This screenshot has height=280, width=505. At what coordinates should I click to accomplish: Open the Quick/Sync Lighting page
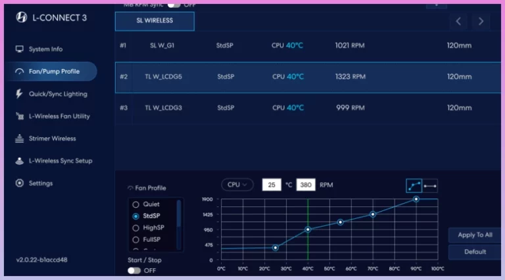coord(57,94)
